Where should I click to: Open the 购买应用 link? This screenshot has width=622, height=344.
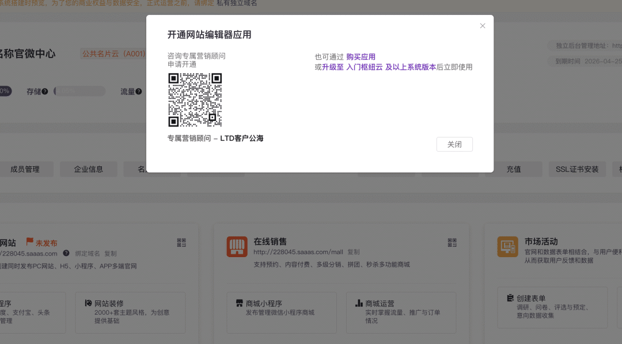pyautogui.click(x=361, y=57)
